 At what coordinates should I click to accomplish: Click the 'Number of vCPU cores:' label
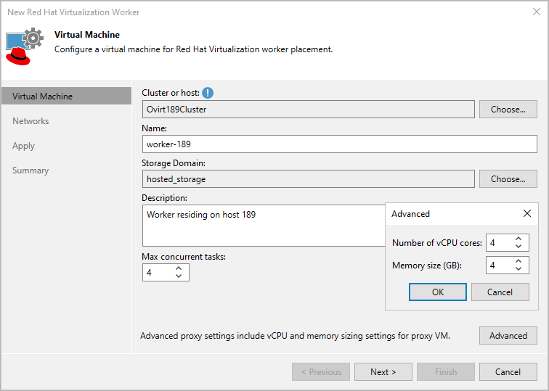tap(437, 243)
